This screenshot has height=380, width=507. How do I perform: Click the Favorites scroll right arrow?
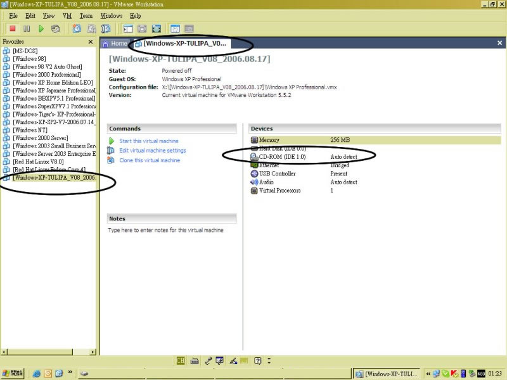click(93, 352)
